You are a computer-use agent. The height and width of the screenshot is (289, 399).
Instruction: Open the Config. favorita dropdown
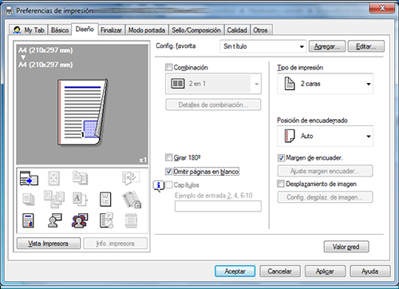(263, 46)
